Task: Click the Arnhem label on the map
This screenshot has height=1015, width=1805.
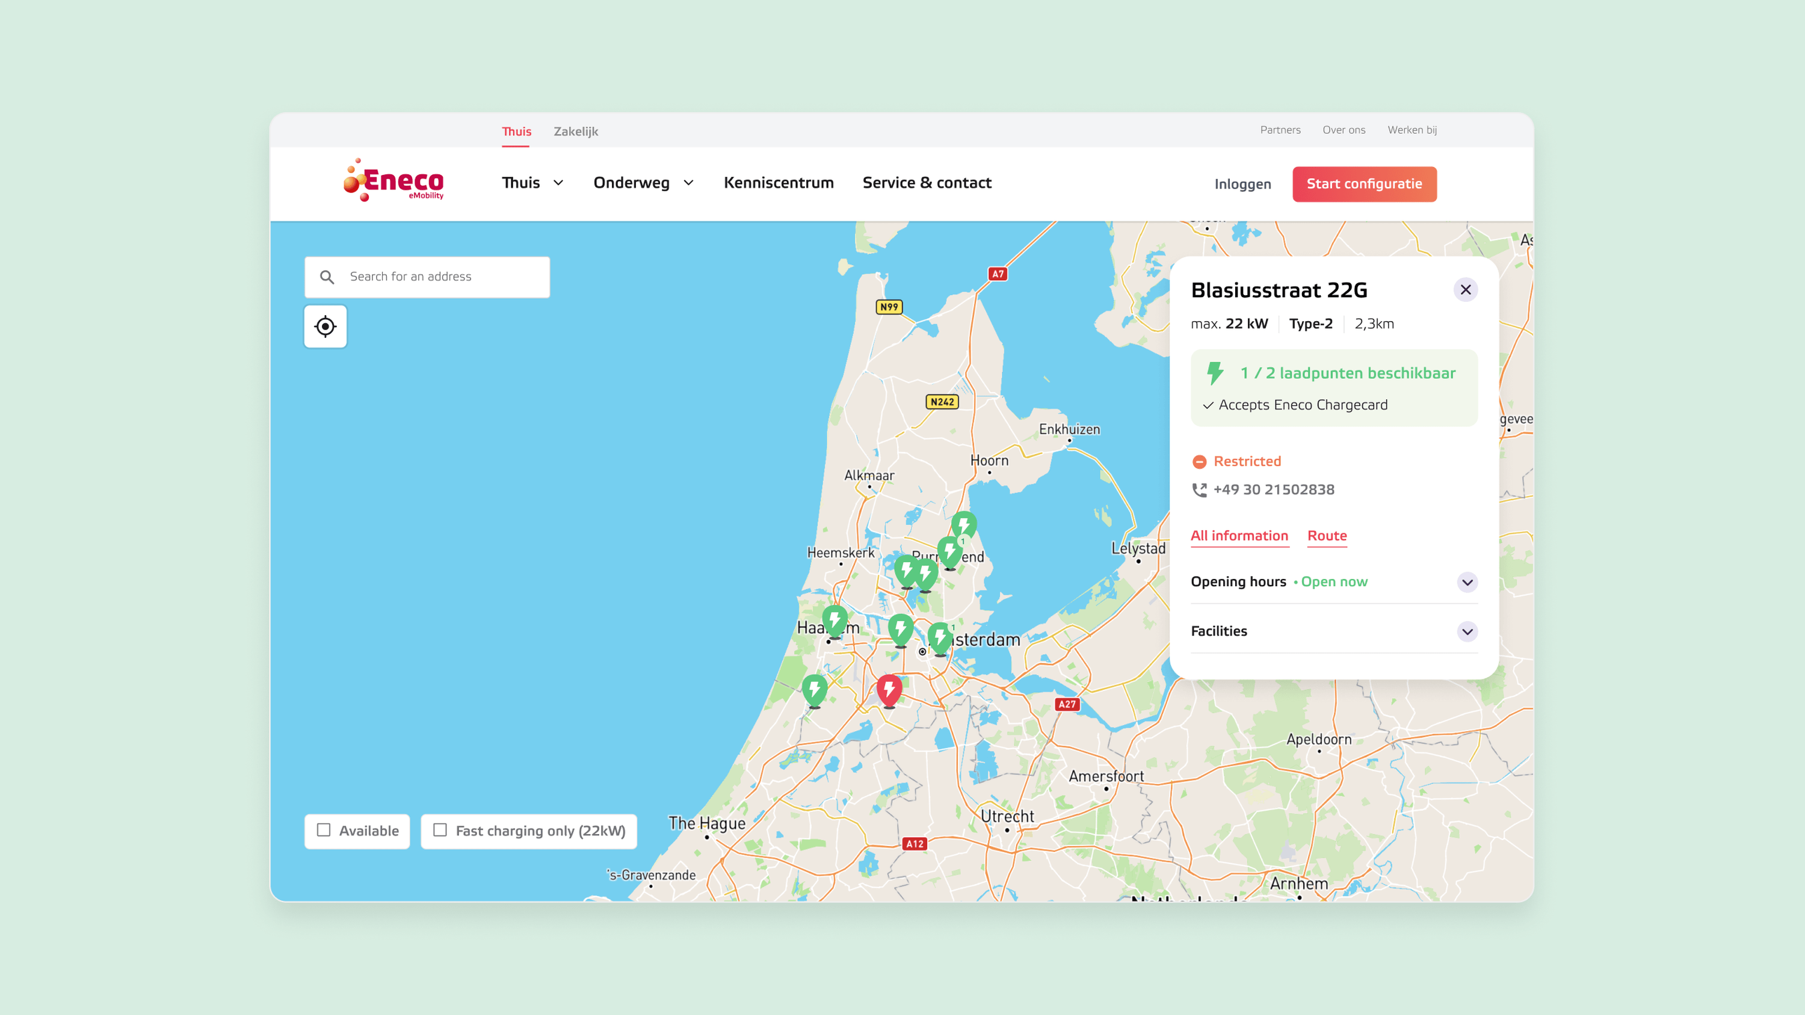Action: pos(1298,884)
